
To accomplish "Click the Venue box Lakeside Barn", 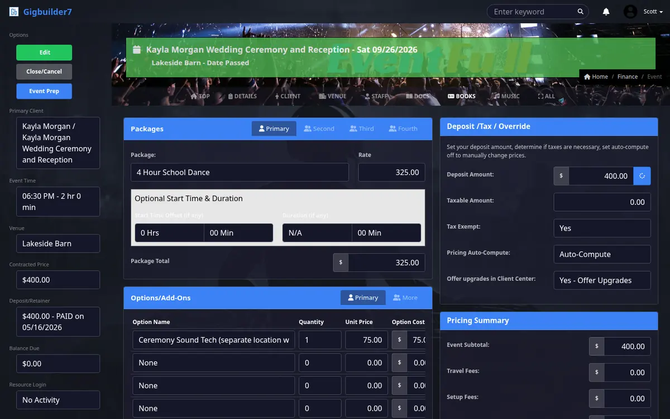I will tap(58, 244).
